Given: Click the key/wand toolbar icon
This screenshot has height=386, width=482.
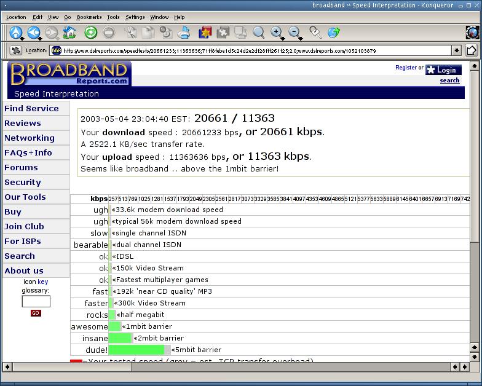Looking at the screenshot, I should (315, 32).
